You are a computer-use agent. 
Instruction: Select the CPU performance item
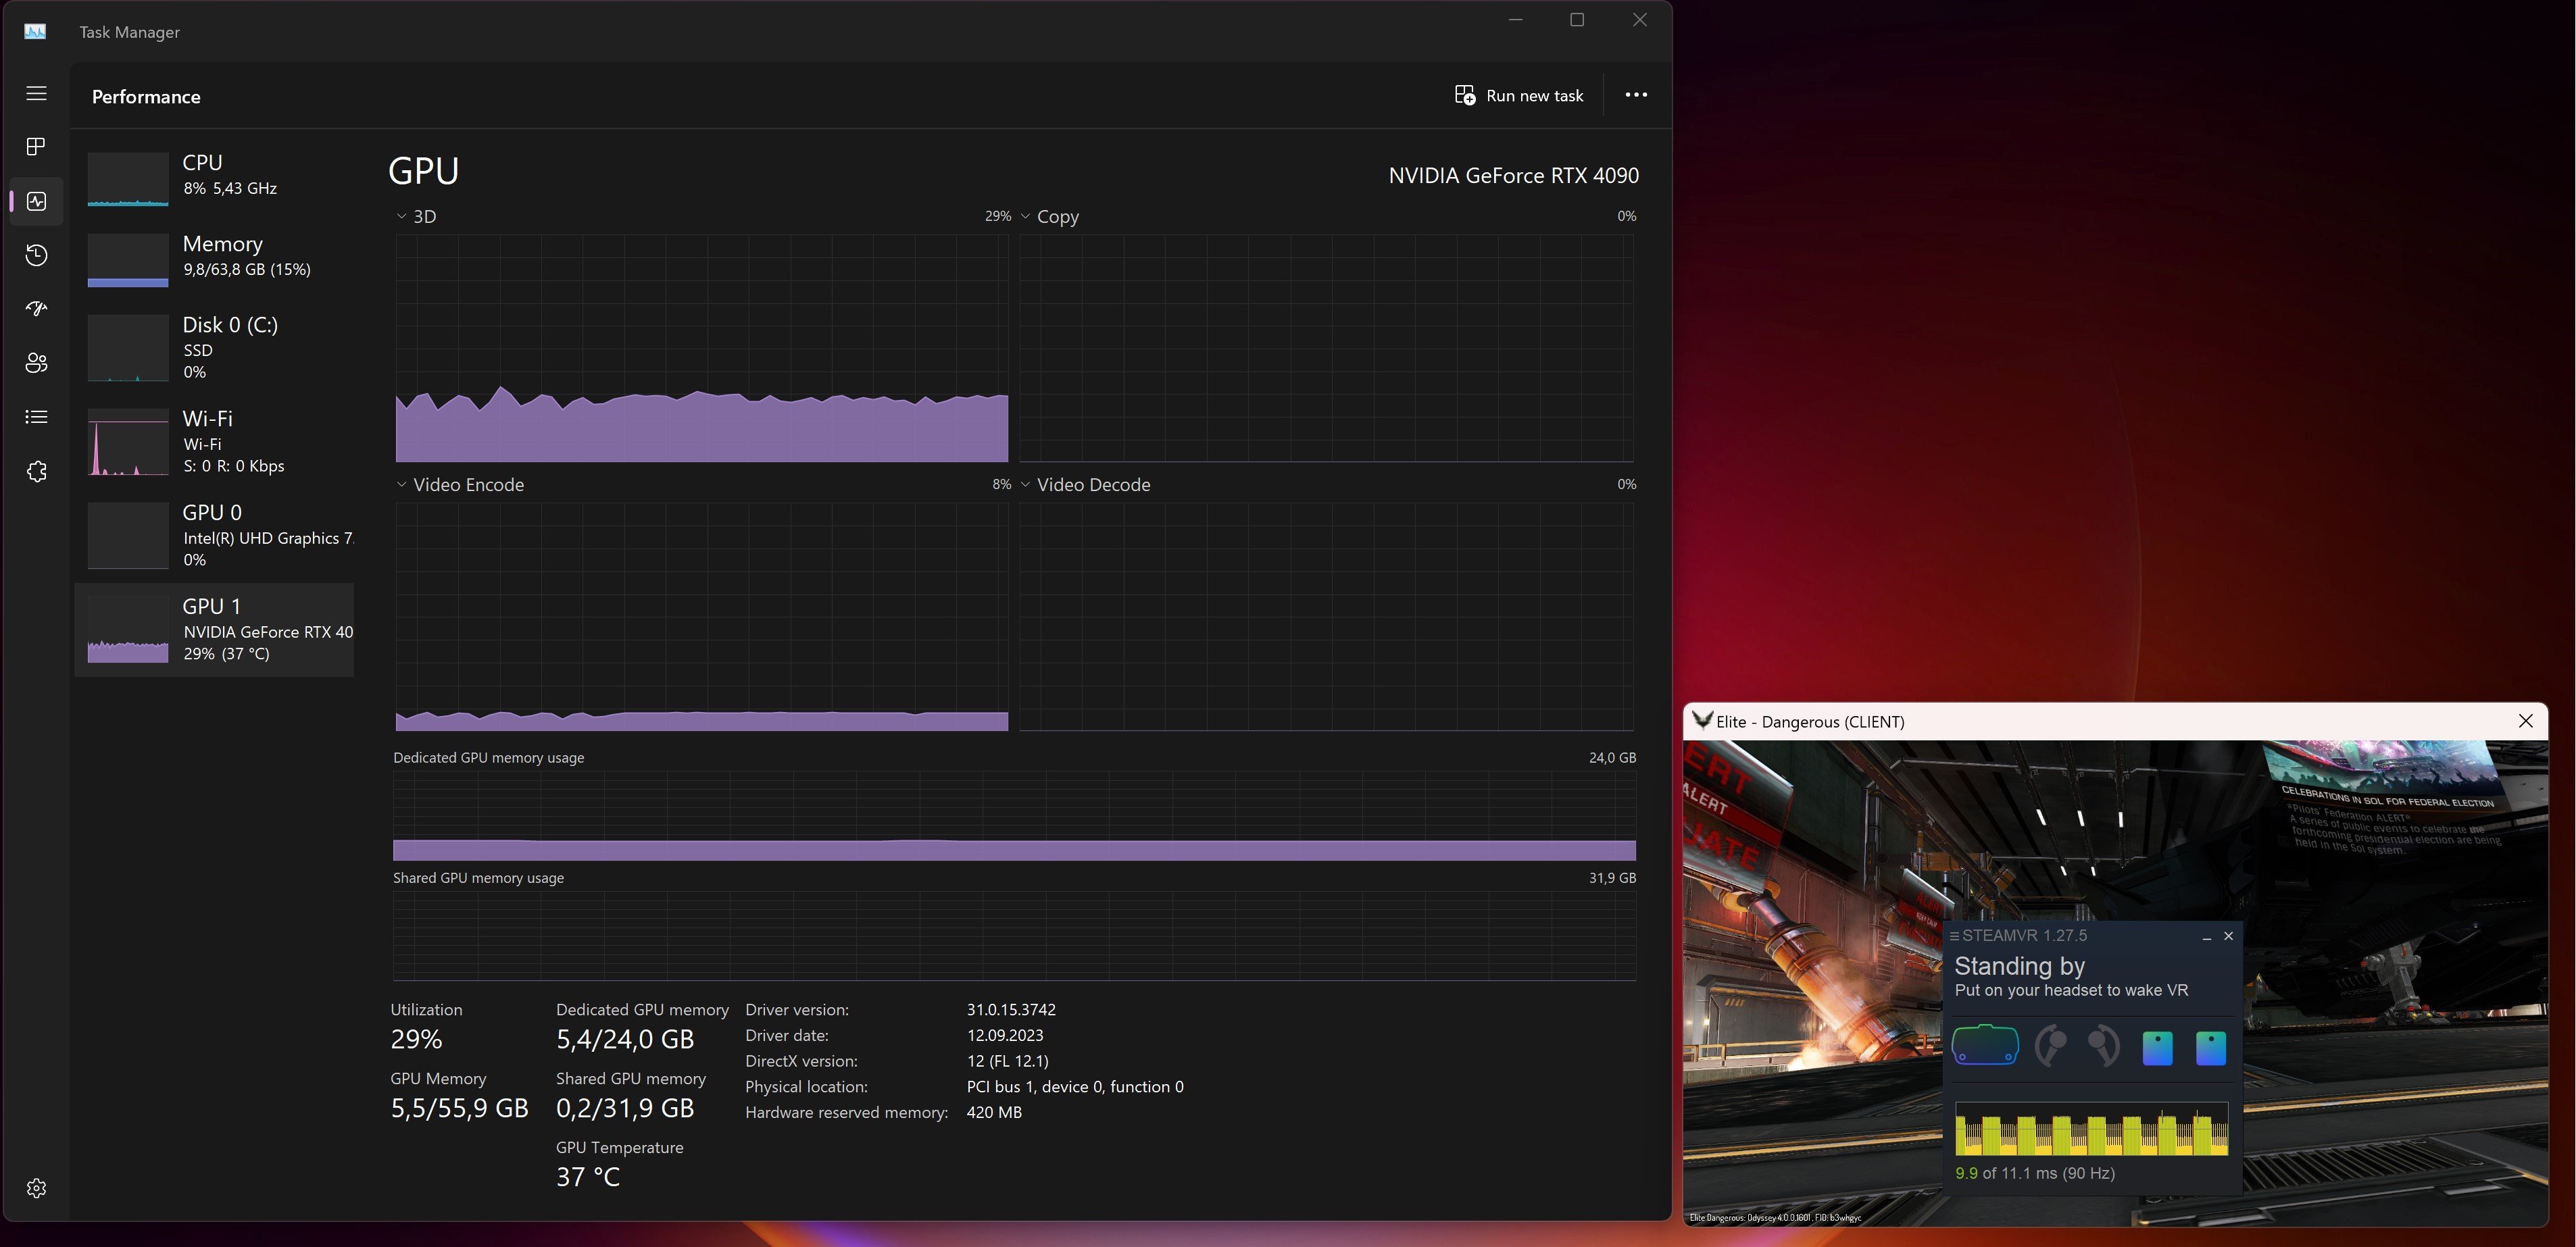214,175
